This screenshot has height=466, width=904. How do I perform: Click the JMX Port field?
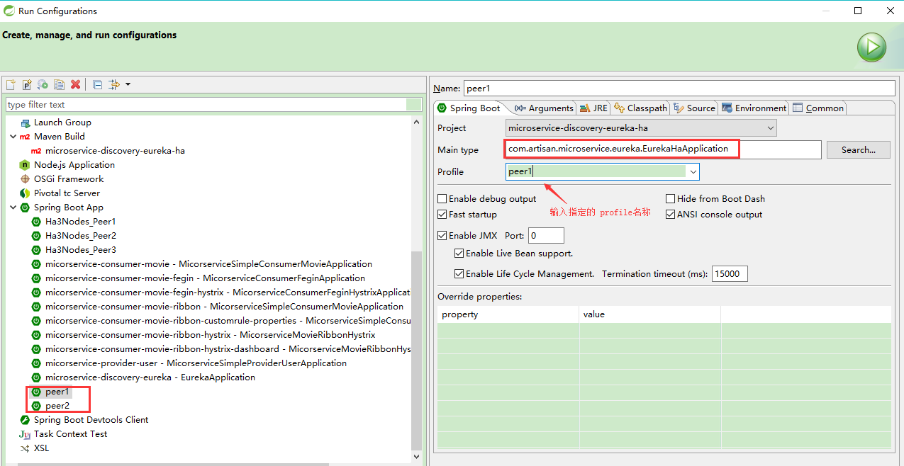546,236
